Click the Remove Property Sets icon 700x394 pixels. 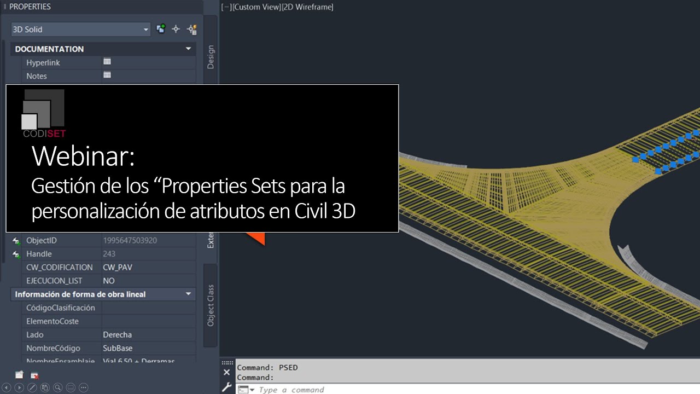pyautogui.click(x=34, y=375)
